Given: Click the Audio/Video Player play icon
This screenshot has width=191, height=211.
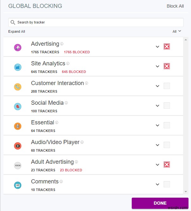Looking at the screenshot, I should pos(18,146).
